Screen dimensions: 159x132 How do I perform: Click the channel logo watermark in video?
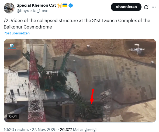12,47
